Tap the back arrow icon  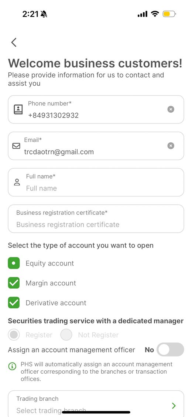point(14,42)
